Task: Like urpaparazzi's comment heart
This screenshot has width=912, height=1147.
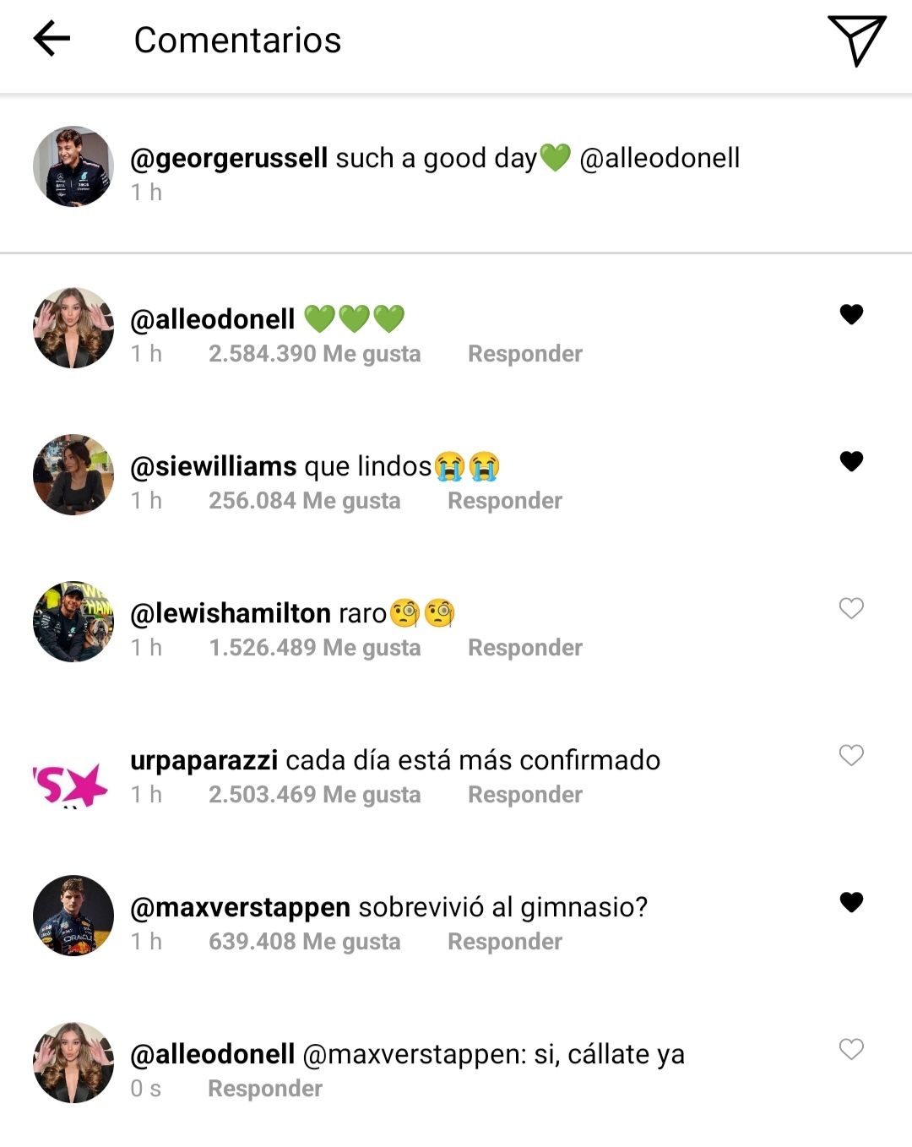Action: tap(851, 755)
